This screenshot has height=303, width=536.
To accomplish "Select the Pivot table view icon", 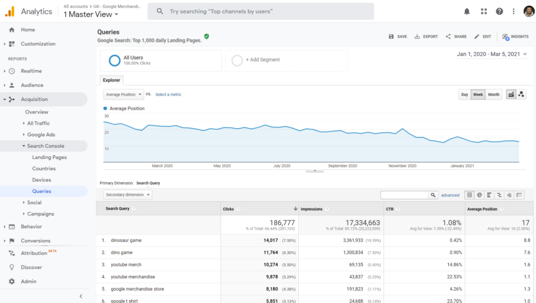I will (519, 195).
